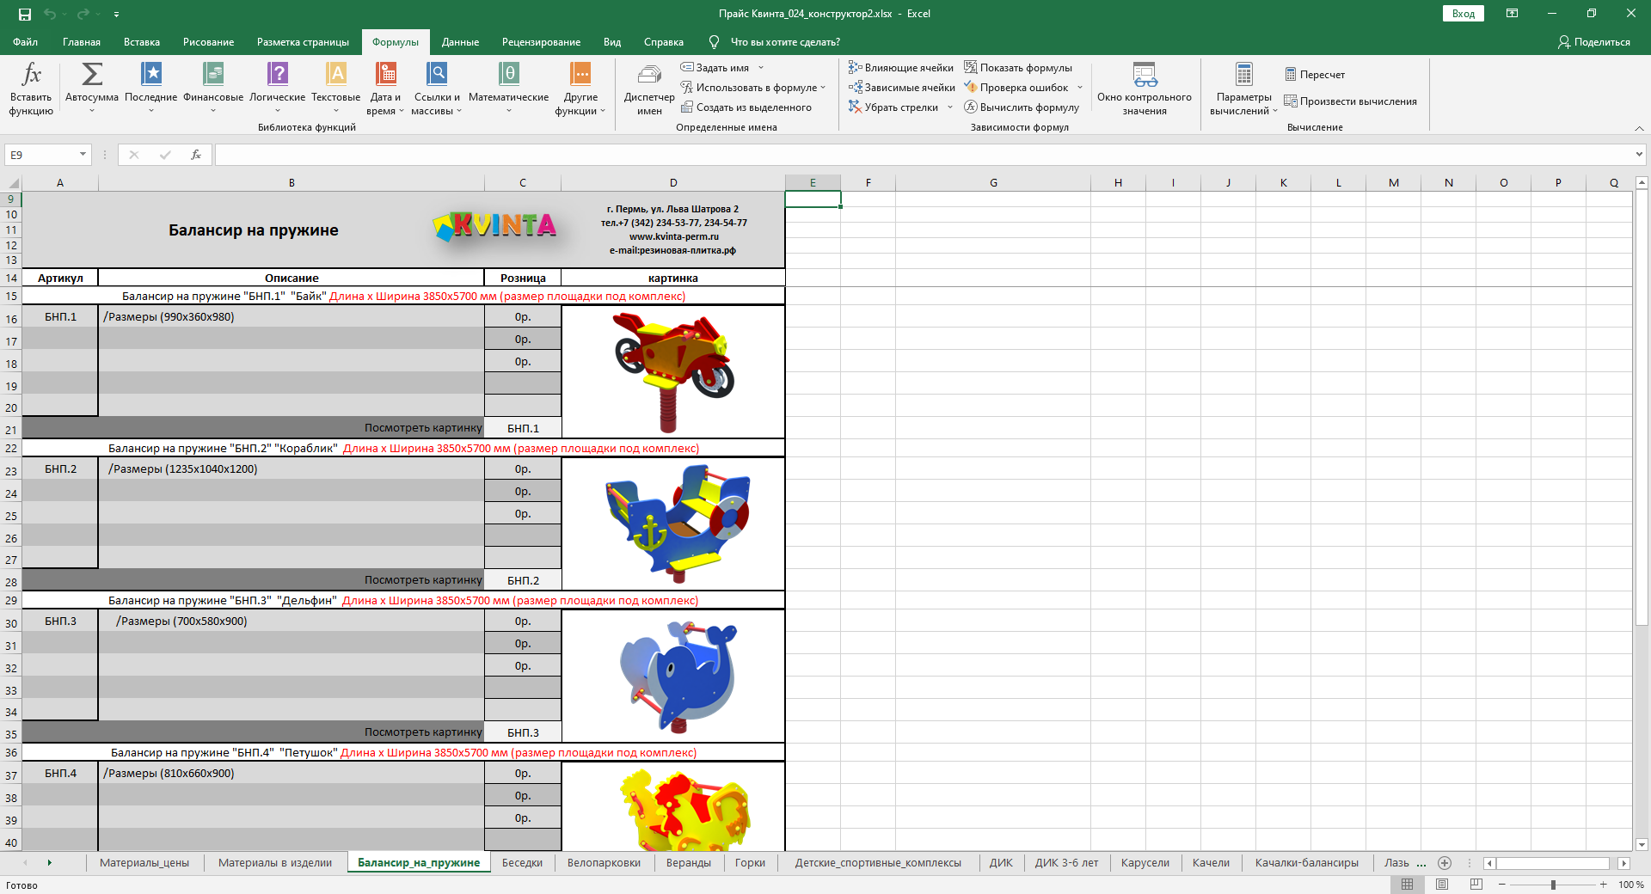
Task: Open Lookup and Reference (Ссылки и массивы) functions
Action: 437,89
